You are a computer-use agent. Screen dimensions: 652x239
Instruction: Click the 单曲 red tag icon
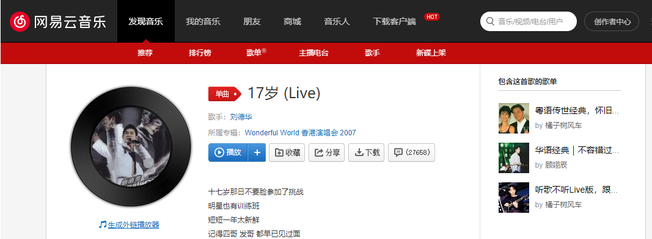point(224,94)
